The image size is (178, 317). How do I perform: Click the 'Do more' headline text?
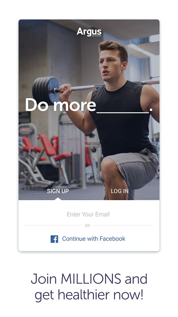tap(61, 105)
